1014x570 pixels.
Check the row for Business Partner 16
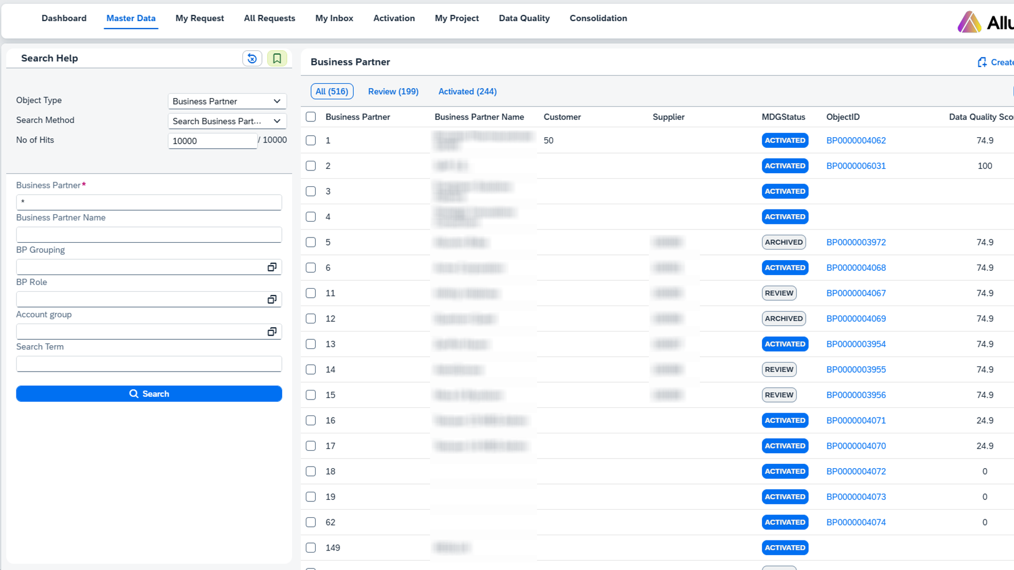(311, 421)
